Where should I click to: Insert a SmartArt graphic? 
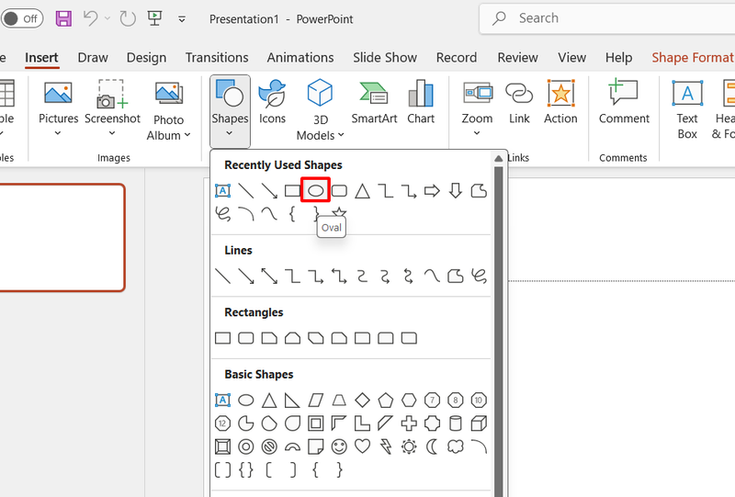374,103
